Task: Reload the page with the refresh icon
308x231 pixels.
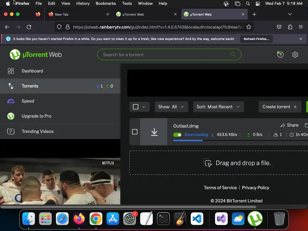Action: [x=29, y=27]
